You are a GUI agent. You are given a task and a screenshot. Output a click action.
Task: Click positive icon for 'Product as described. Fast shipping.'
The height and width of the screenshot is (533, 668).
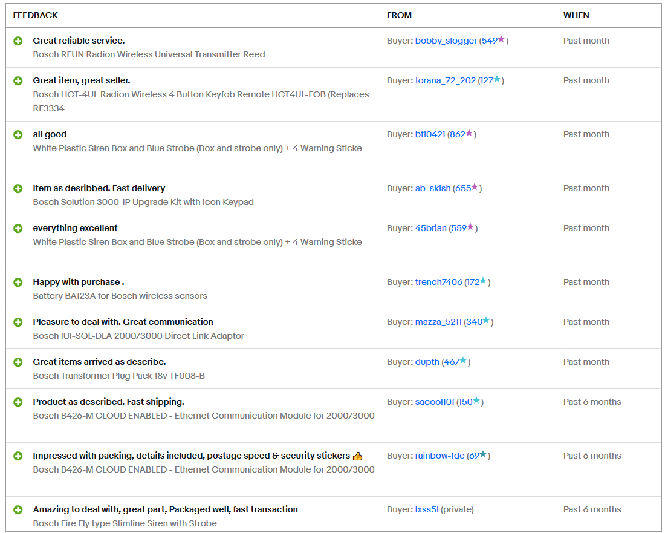coord(18,402)
